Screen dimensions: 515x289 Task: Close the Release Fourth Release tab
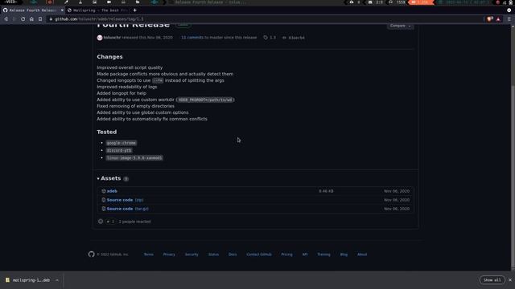click(62, 10)
